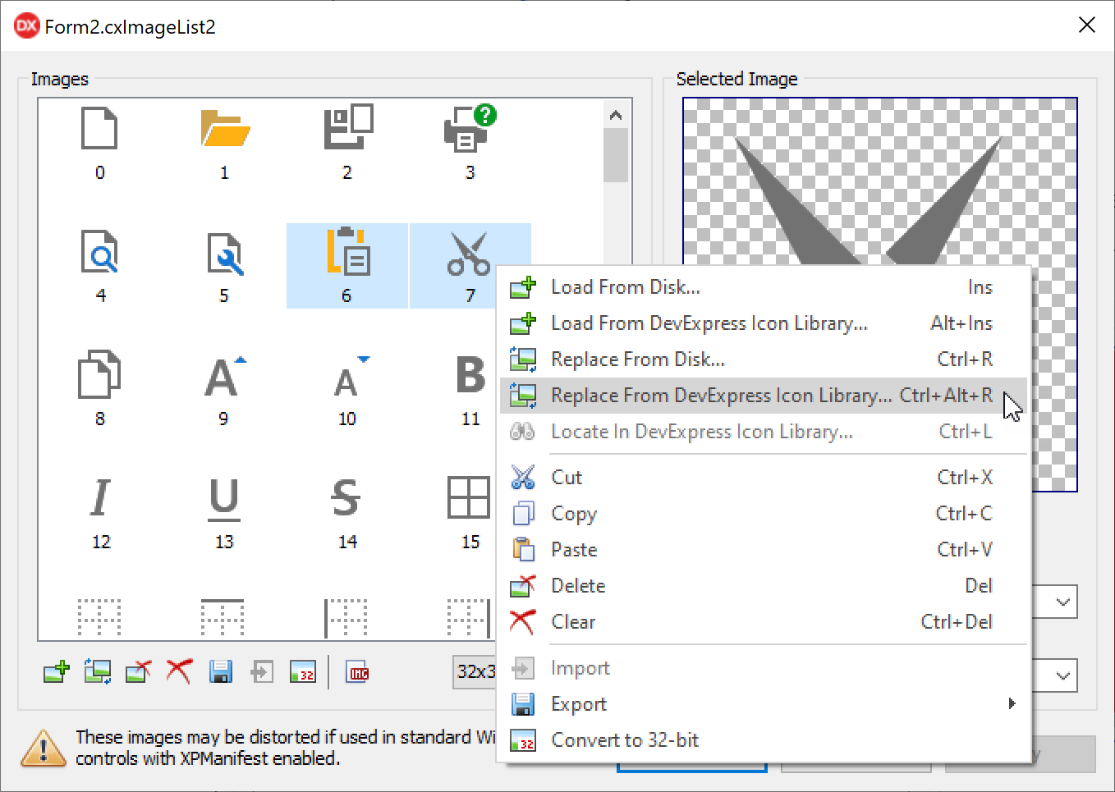This screenshot has height=792, width=1115.
Task: Click the red X clear toolbar icon
Action: click(x=179, y=671)
